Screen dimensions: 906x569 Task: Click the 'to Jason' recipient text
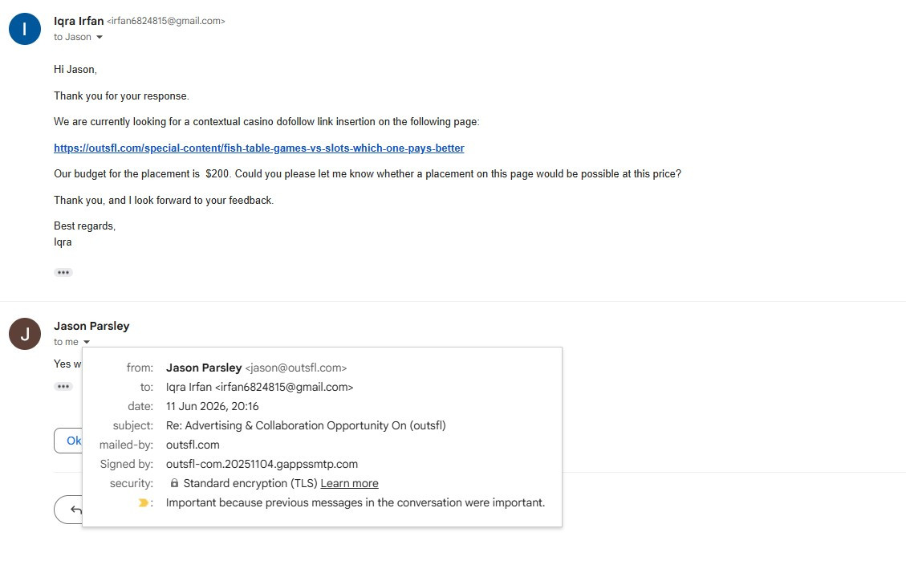[72, 37]
